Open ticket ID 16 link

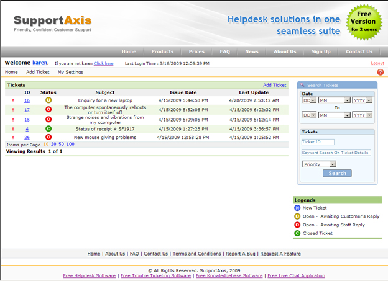click(x=27, y=100)
